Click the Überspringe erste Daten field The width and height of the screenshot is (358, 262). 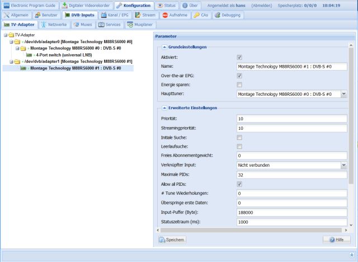(x=292, y=203)
